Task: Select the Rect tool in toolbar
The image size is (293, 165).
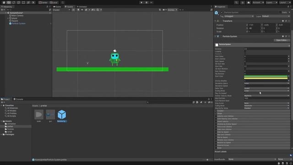Action: coord(23,2)
